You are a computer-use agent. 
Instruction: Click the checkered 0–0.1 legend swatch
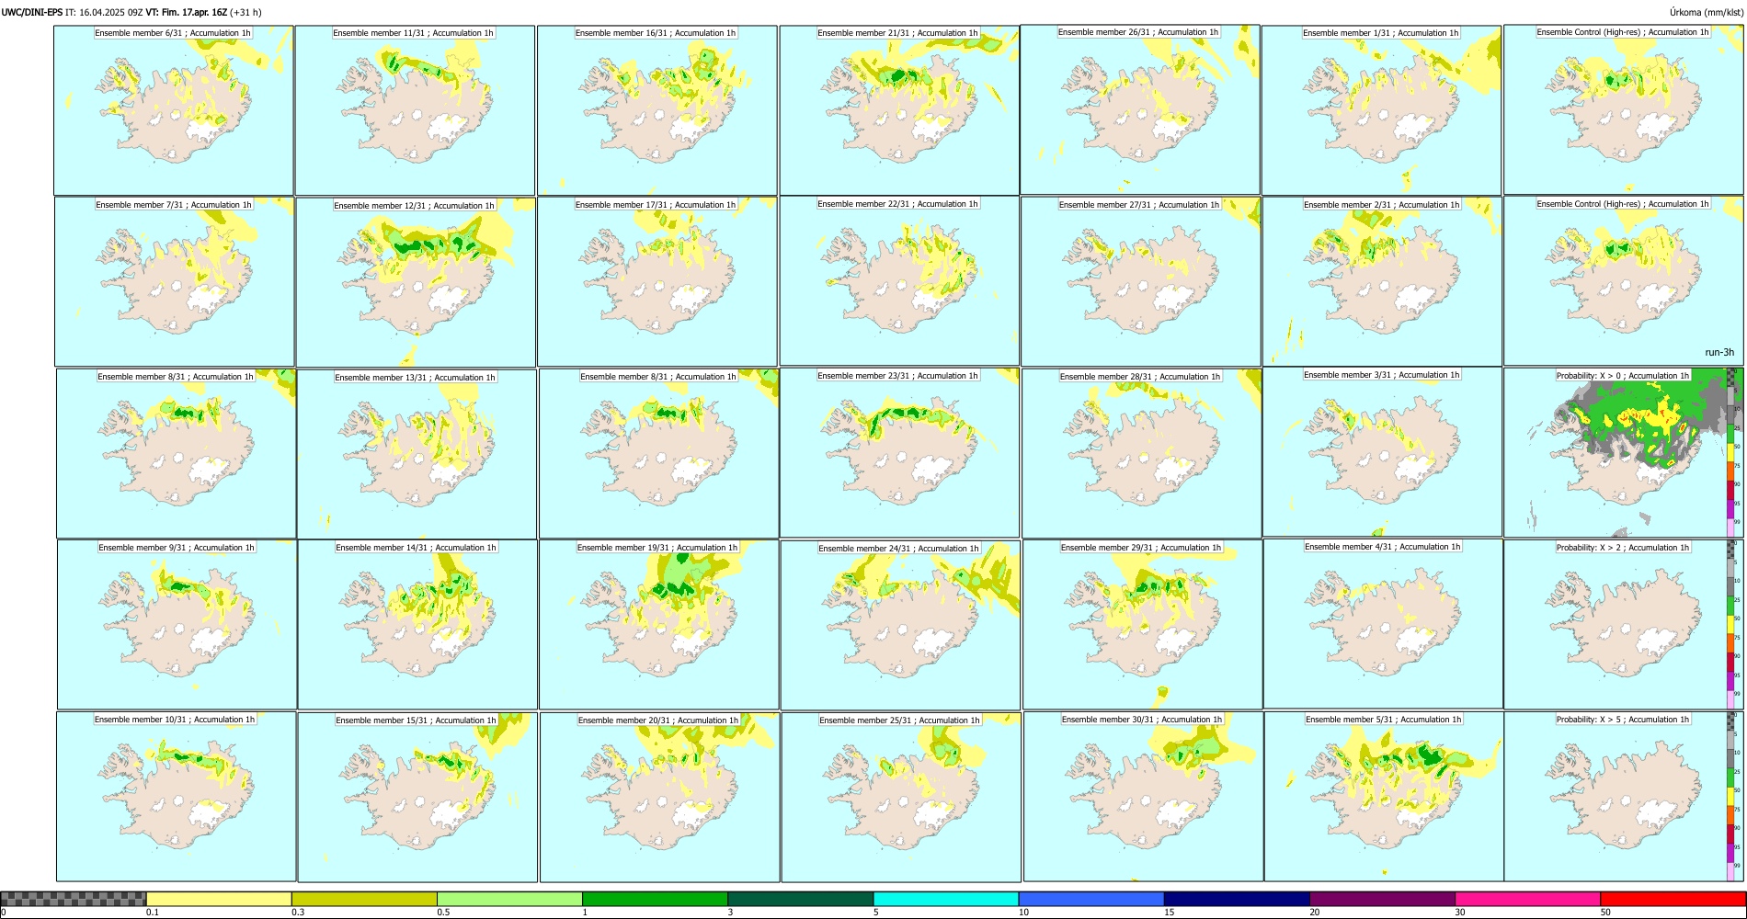tap(74, 899)
